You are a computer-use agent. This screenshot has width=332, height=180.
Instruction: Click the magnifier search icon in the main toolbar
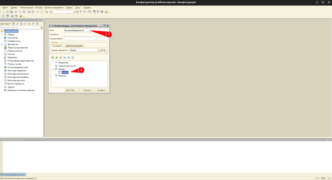51,12
